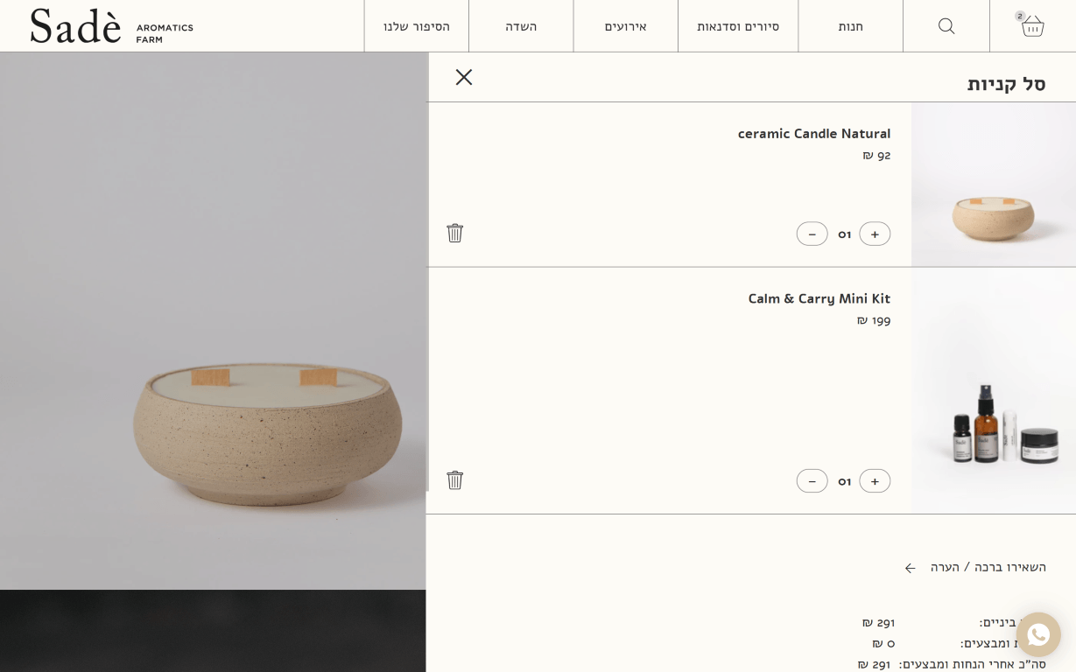Decrease quantity of Calm & Carry Mini Kit
The height and width of the screenshot is (672, 1076).
(x=812, y=480)
